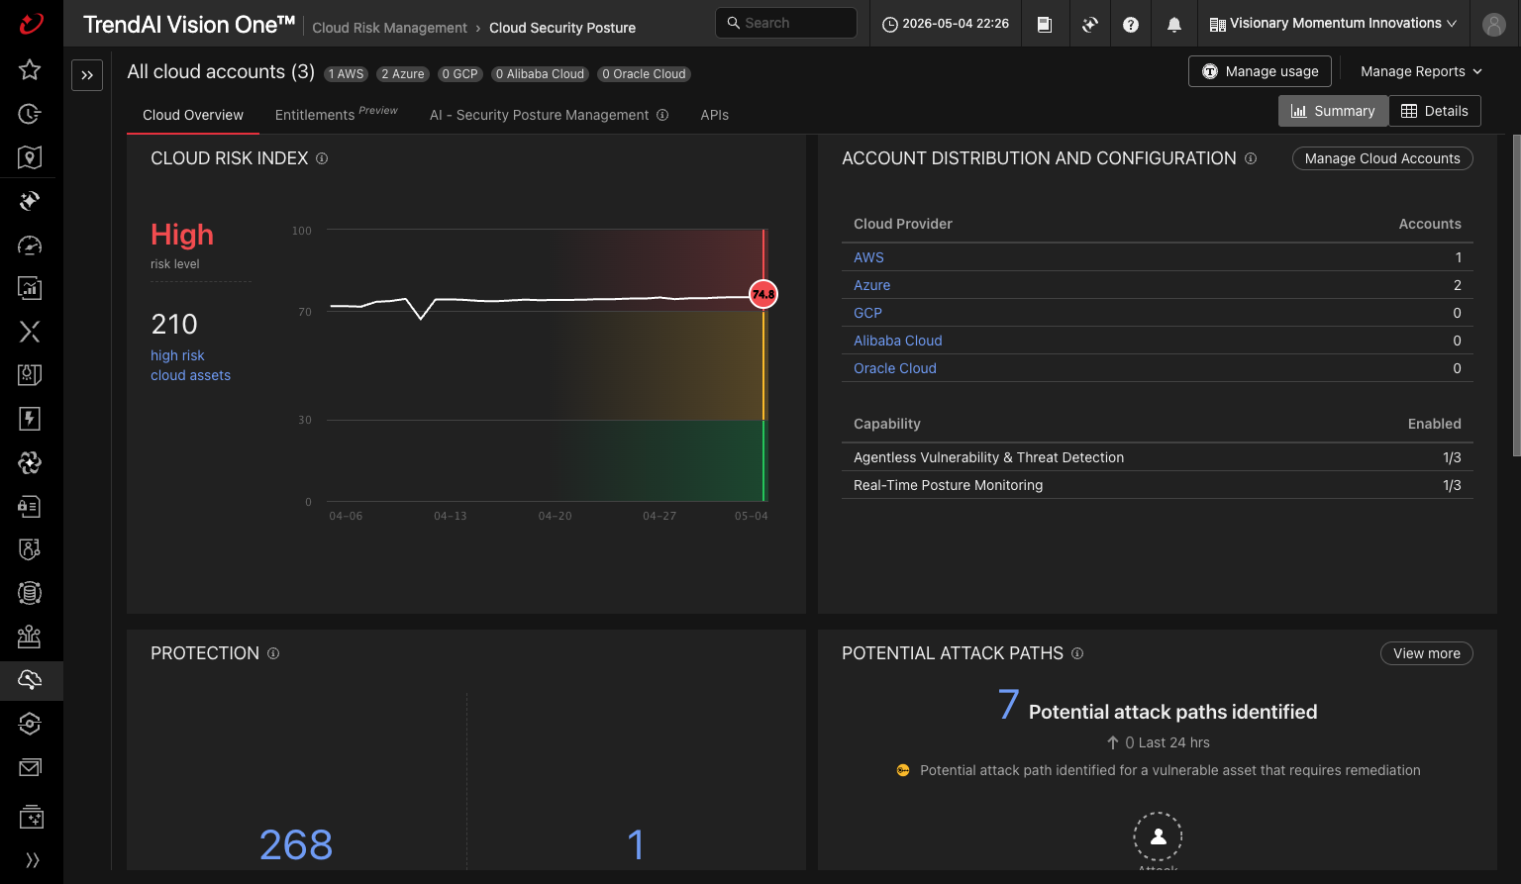The image size is (1521, 884).
Task: Click the vertical page scrollbar
Action: (1516, 295)
